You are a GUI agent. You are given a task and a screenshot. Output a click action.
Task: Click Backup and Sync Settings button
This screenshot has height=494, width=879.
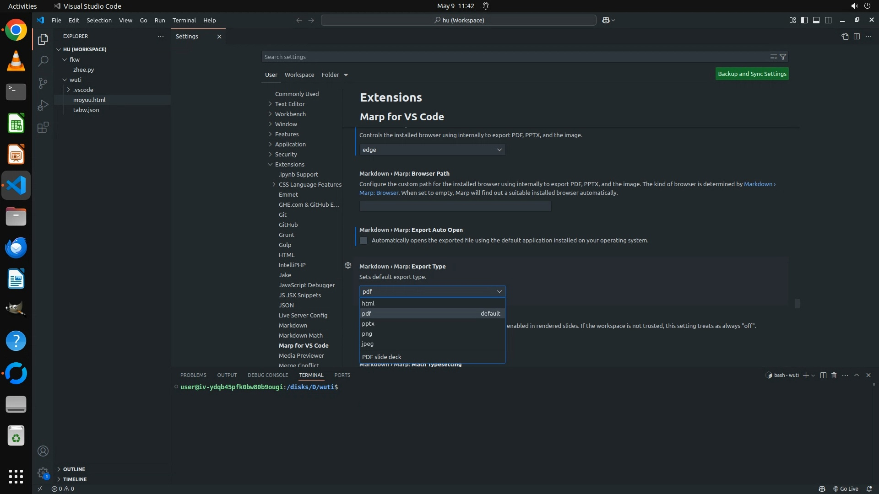pos(752,74)
